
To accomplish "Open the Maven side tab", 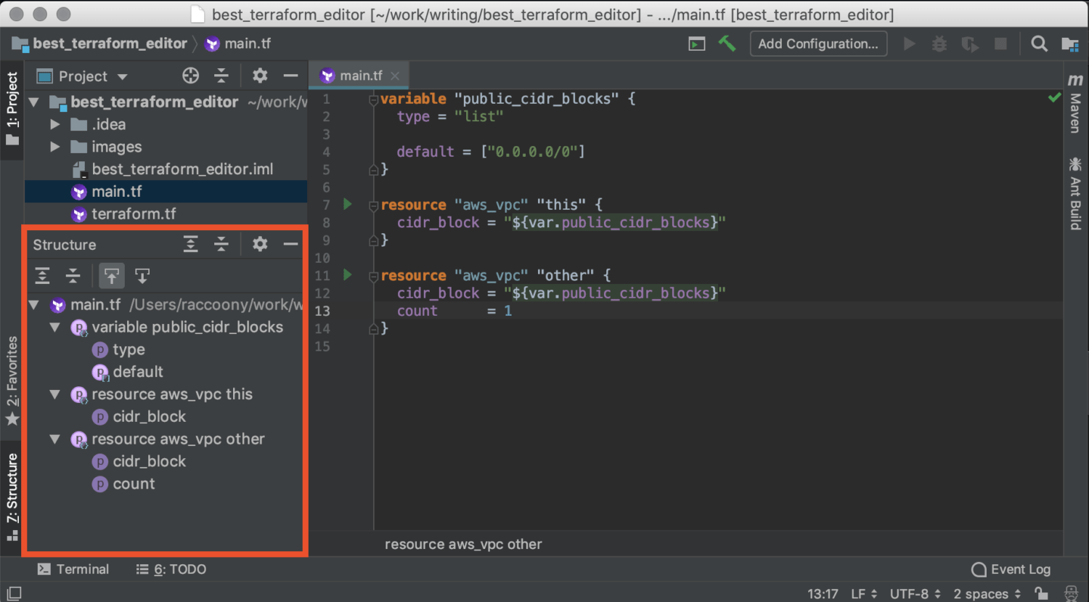I will pyautogui.click(x=1075, y=103).
